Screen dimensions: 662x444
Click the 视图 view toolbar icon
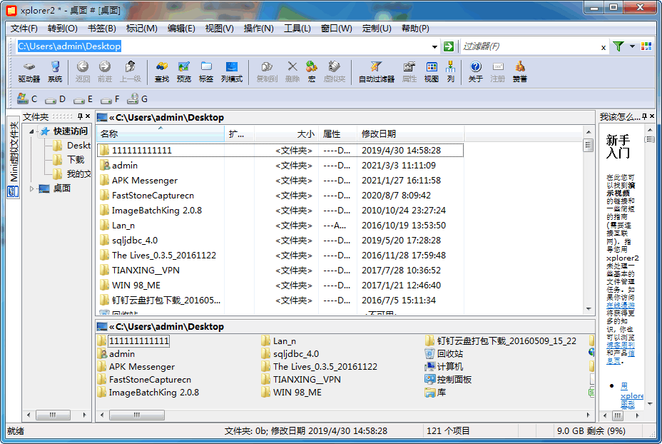[431, 72]
